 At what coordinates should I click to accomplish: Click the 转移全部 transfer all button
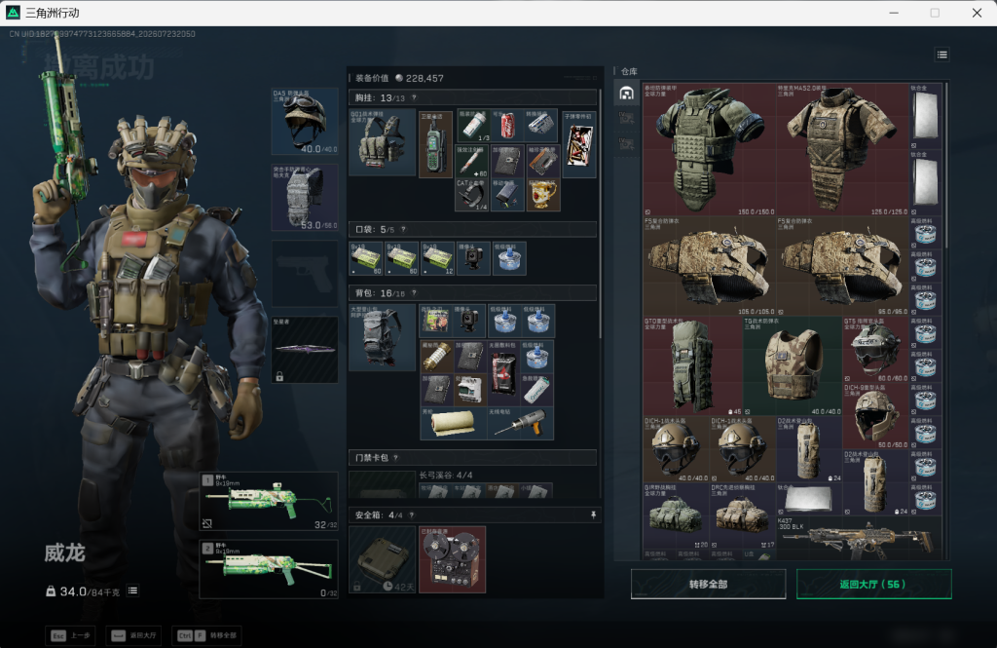coord(709,585)
